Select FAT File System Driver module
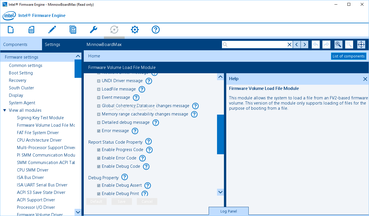 38,133
